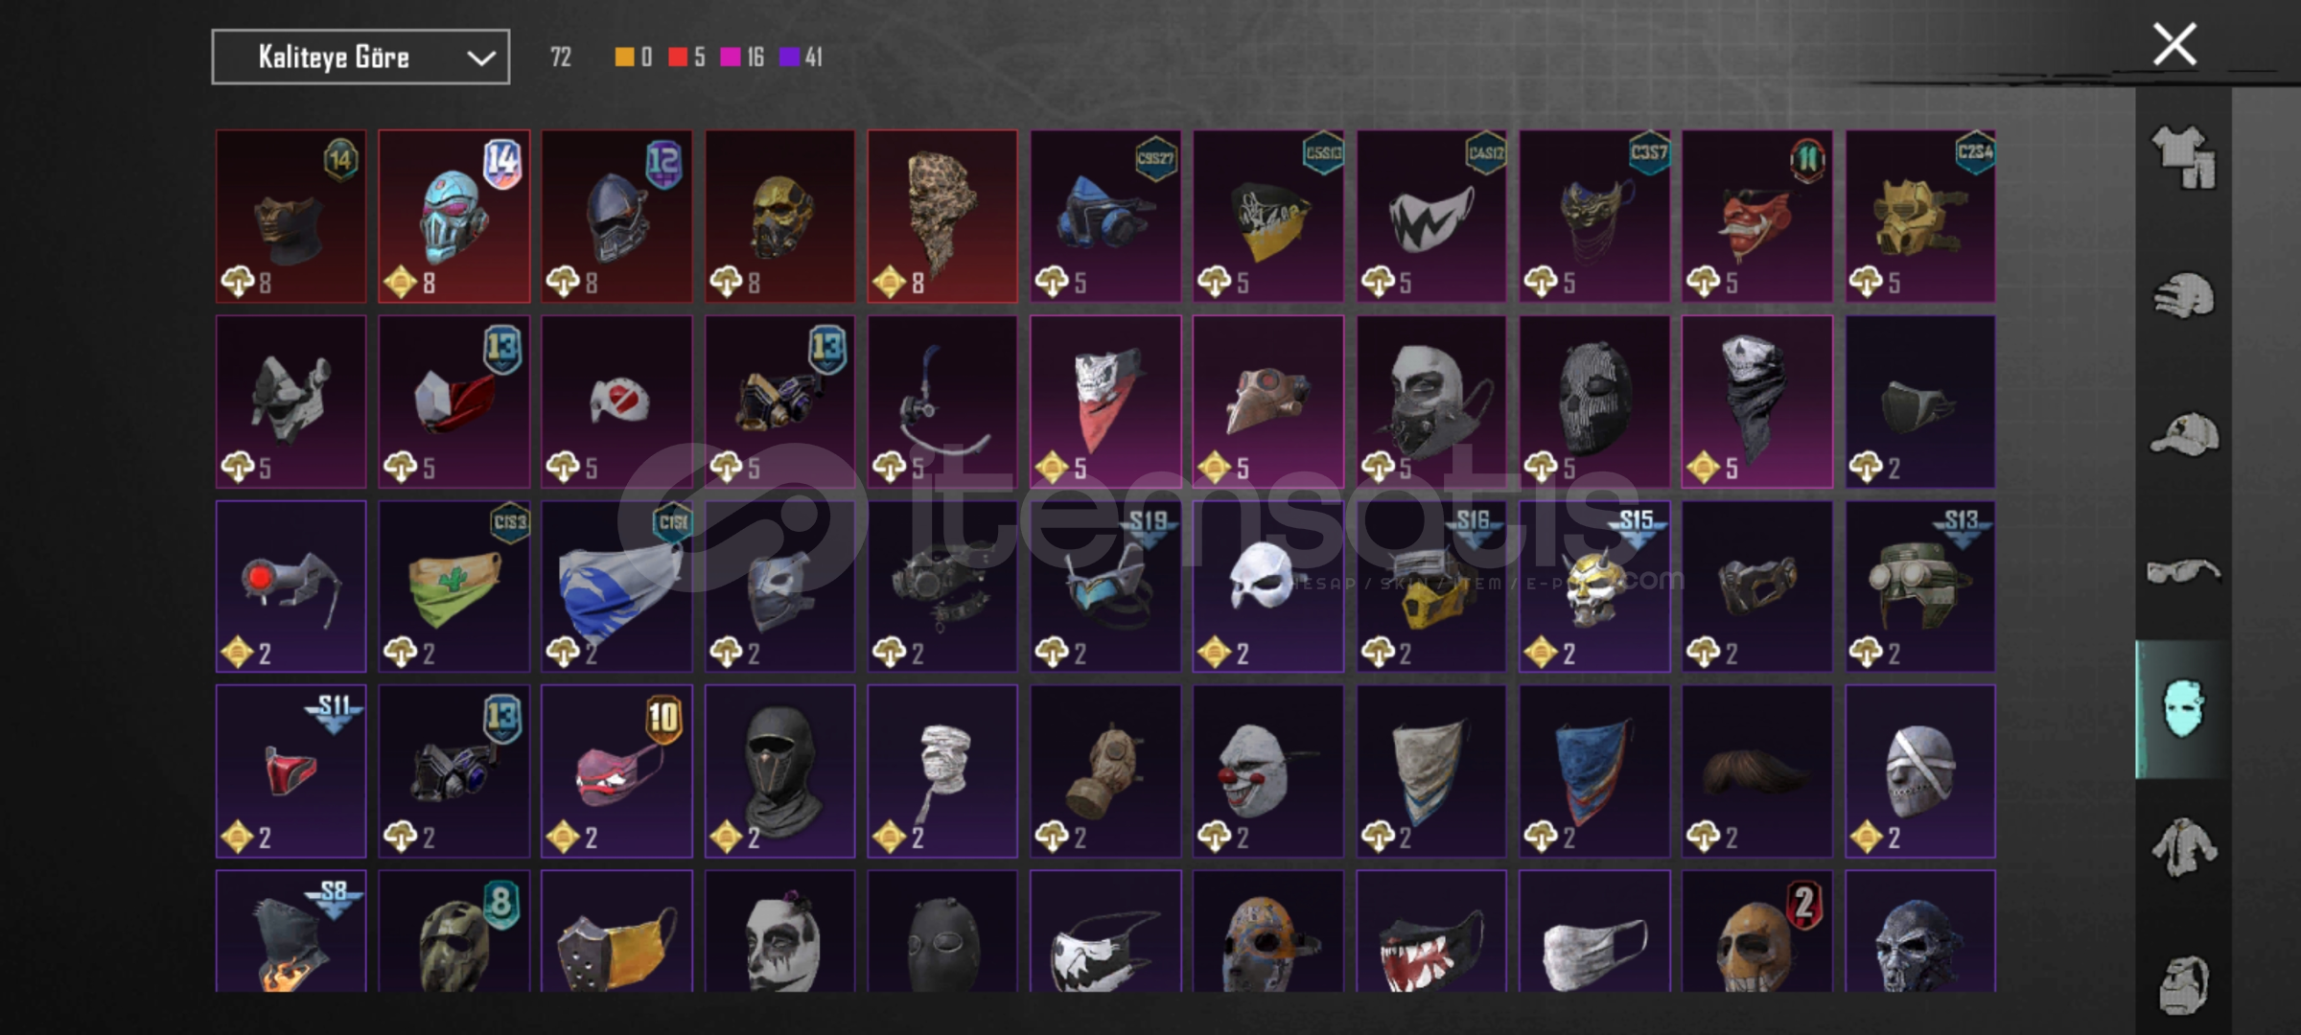Pick the leopard print head wrap mask
The height and width of the screenshot is (1035, 2301).
942,217
